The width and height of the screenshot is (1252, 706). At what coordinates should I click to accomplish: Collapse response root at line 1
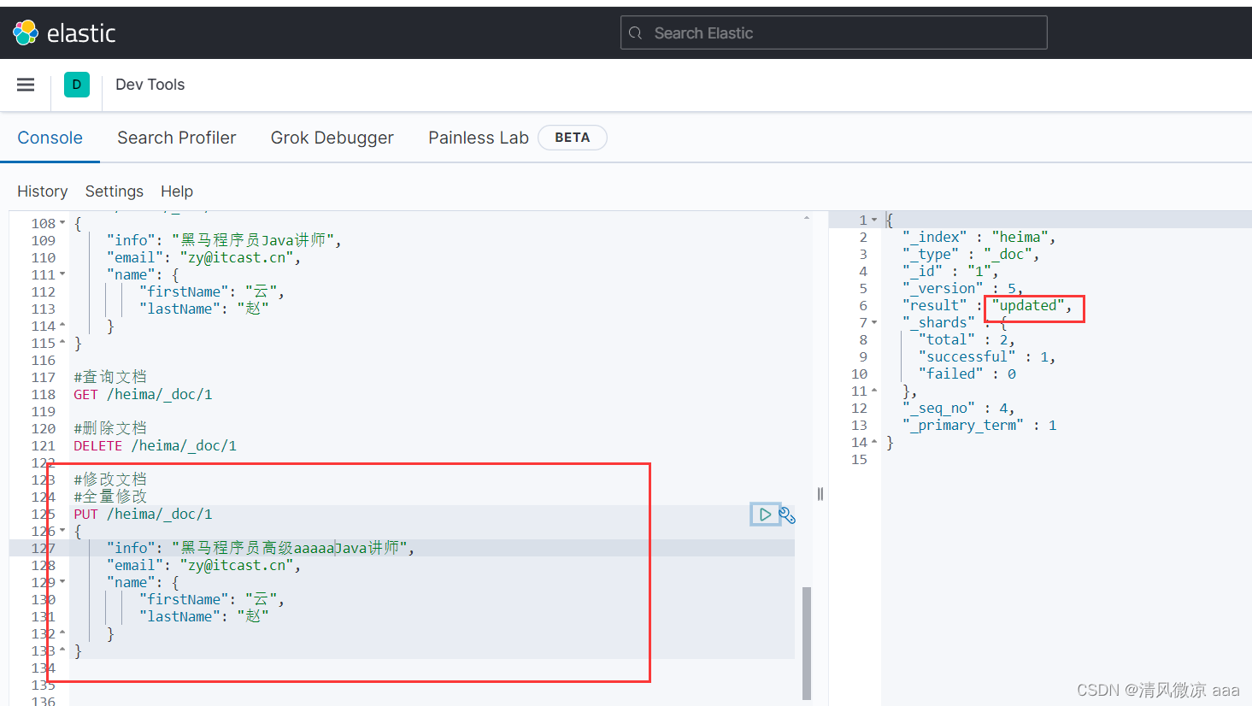(x=874, y=220)
